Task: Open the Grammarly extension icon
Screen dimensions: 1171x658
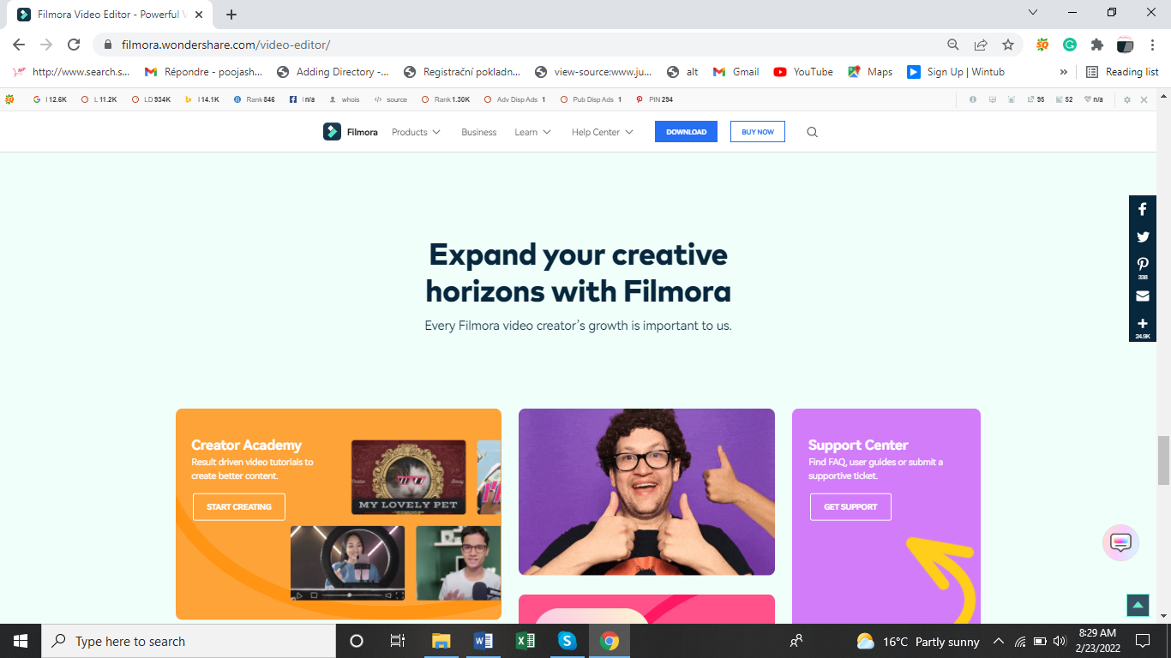Action: coord(1070,45)
